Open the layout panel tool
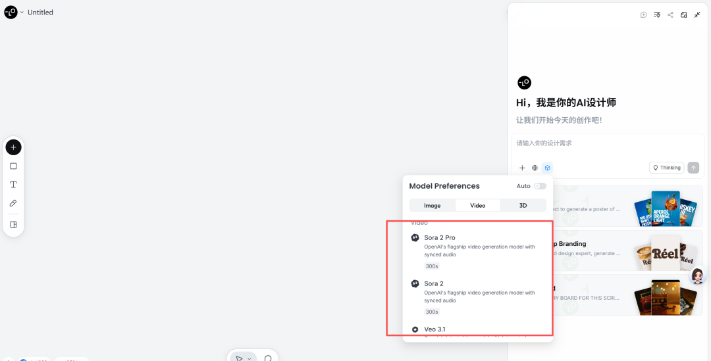 tap(13, 224)
